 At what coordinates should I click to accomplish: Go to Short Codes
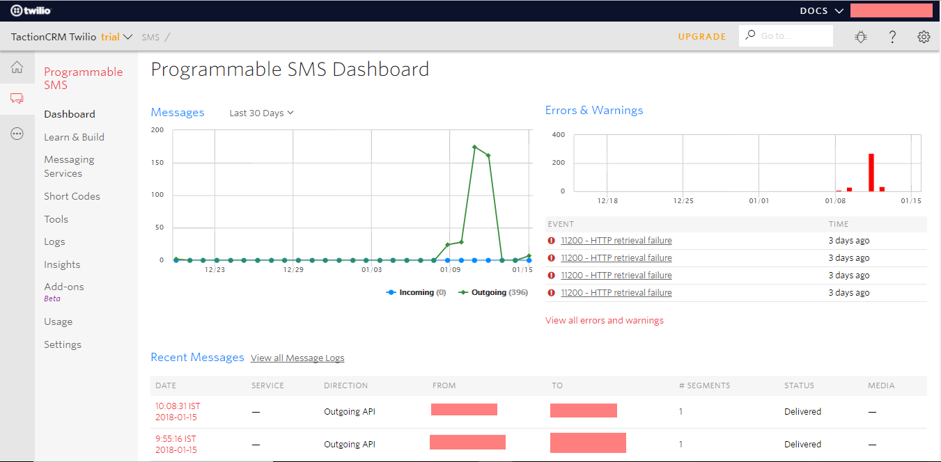pyautogui.click(x=72, y=196)
